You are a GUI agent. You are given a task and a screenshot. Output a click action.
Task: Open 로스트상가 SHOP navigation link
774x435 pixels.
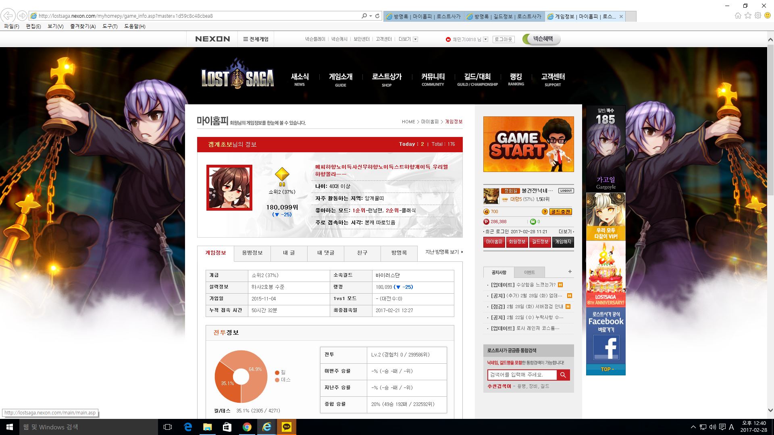click(387, 80)
